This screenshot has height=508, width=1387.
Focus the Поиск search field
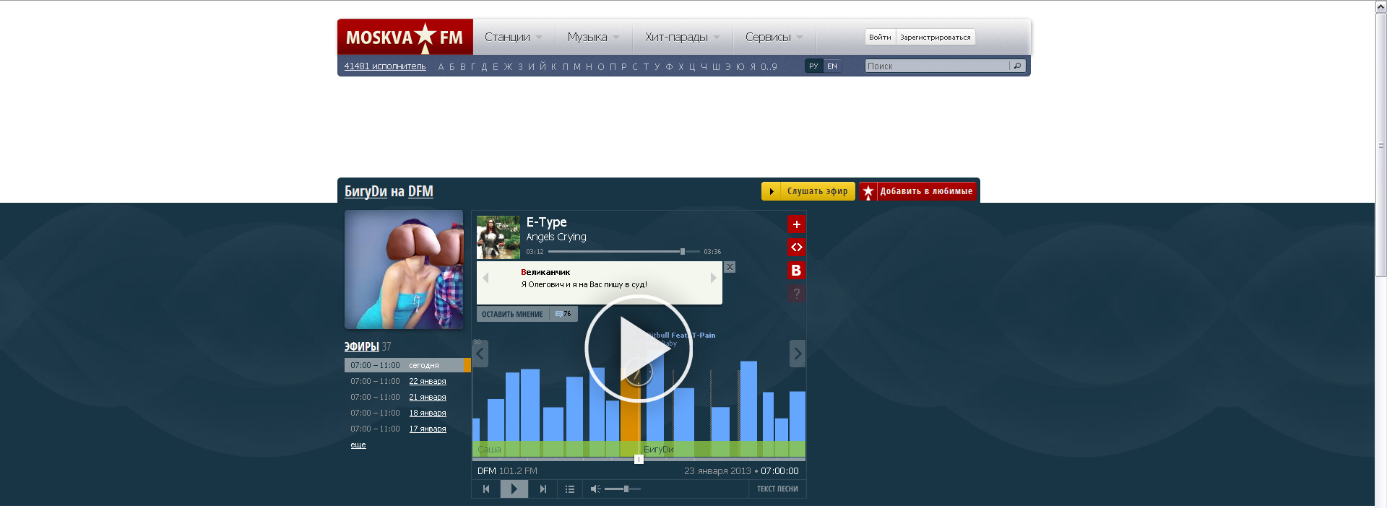click(x=937, y=66)
